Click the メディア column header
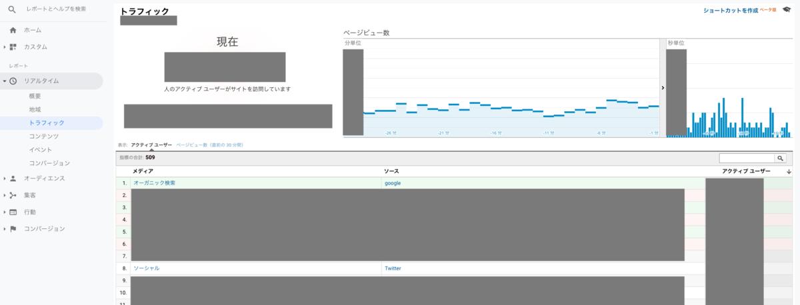 pos(143,172)
